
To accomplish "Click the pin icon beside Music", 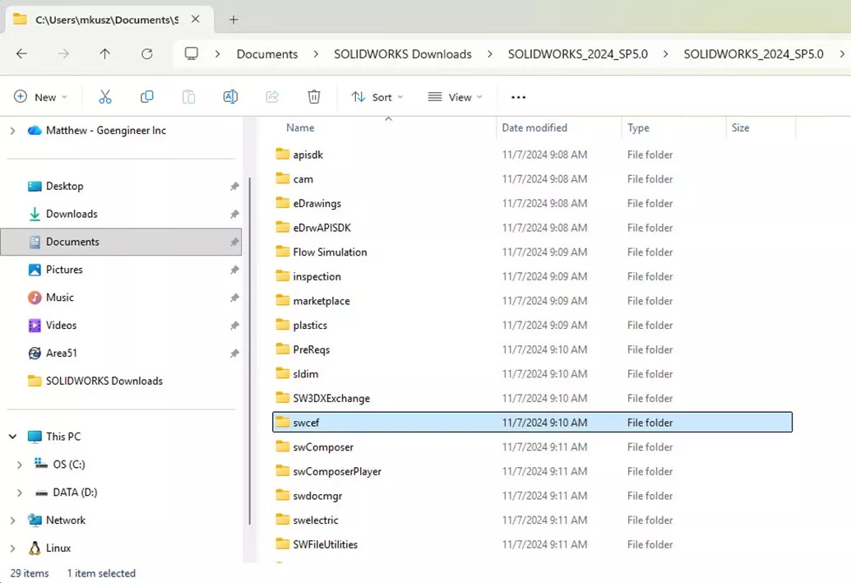I will click(234, 298).
